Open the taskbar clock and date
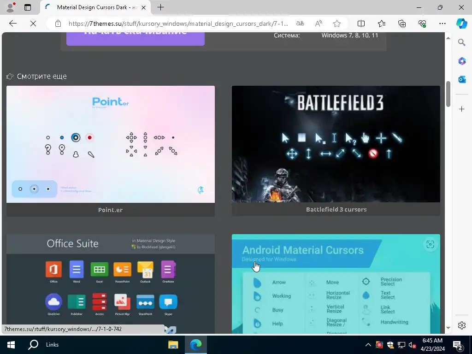 (432, 345)
